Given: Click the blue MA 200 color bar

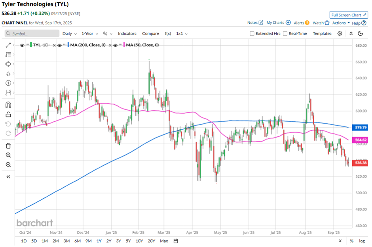Looking at the screenshot, I should [x=68, y=45].
